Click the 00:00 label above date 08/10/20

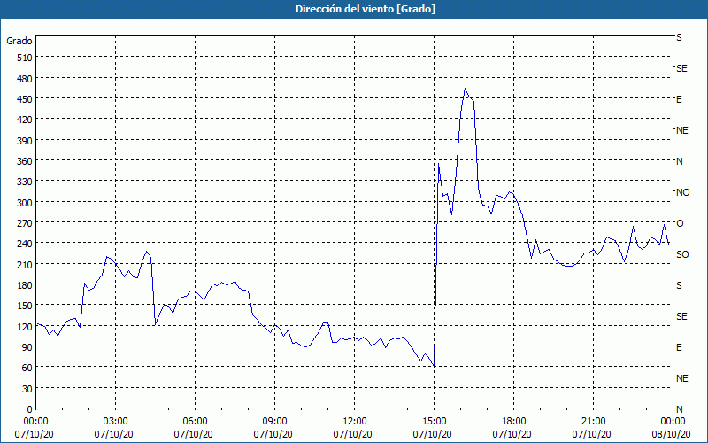[x=673, y=422]
